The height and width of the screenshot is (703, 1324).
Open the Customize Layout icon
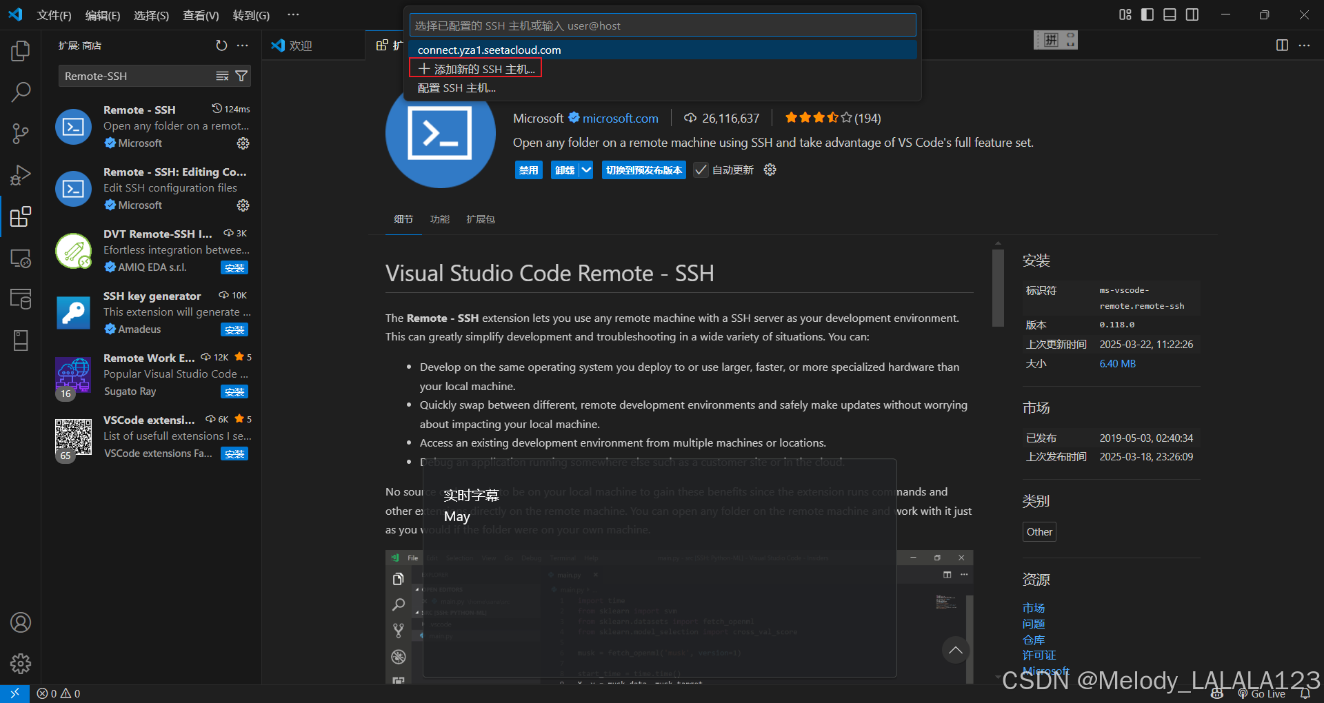tap(1125, 14)
